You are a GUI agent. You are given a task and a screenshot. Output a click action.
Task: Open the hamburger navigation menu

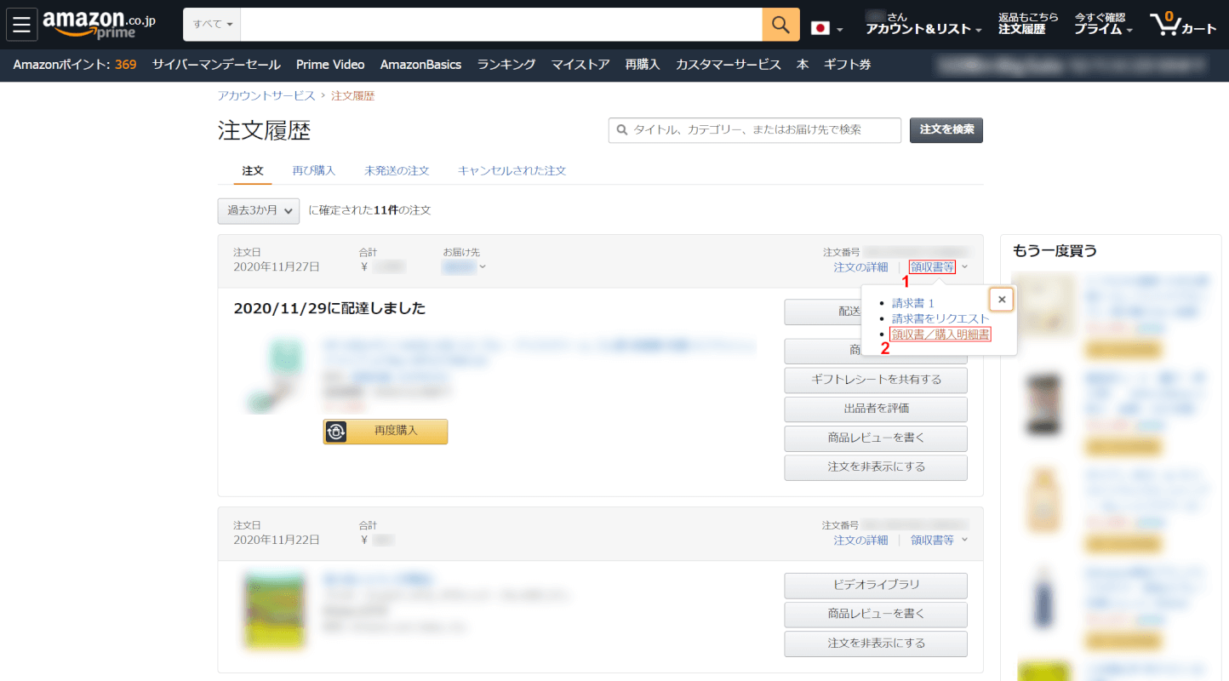[x=22, y=24]
